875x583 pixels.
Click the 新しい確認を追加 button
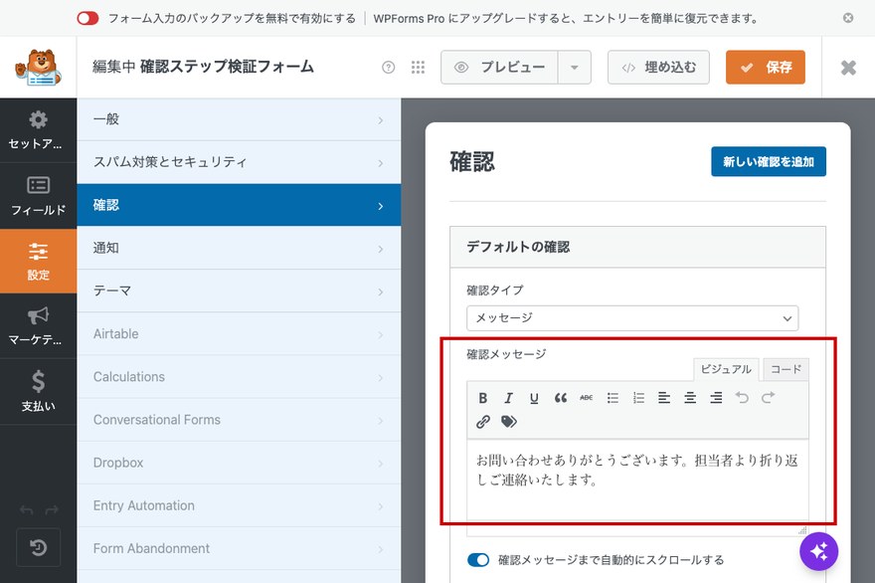click(x=769, y=162)
